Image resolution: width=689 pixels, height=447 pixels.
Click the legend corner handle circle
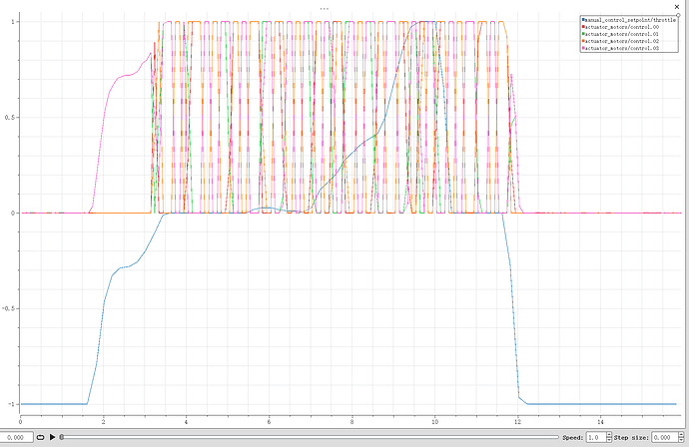pos(678,15)
